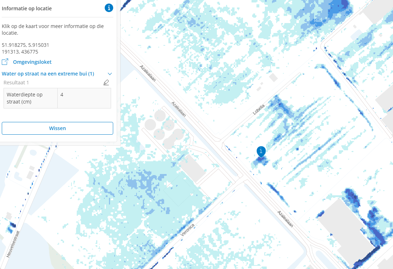
Task: Click the external link icon beside Omgevingsloket
Action: point(5,62)
